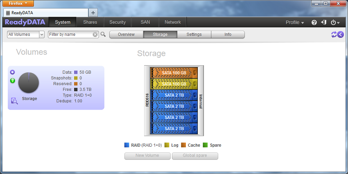Clear the filter with the X icon
Image resolution: width=348 pixels, height=174 pixels.
click(x=95, y=35)
